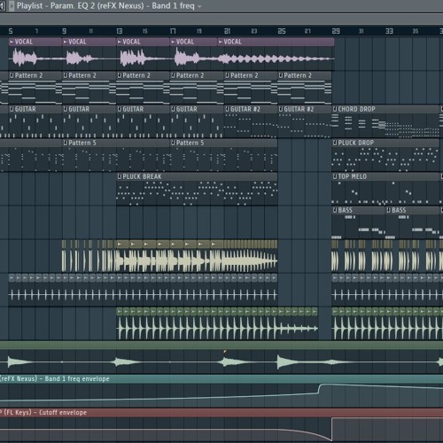Open menu icon of Pattern 2 clip at bar 25
The image size is (443, 443).
281,75
